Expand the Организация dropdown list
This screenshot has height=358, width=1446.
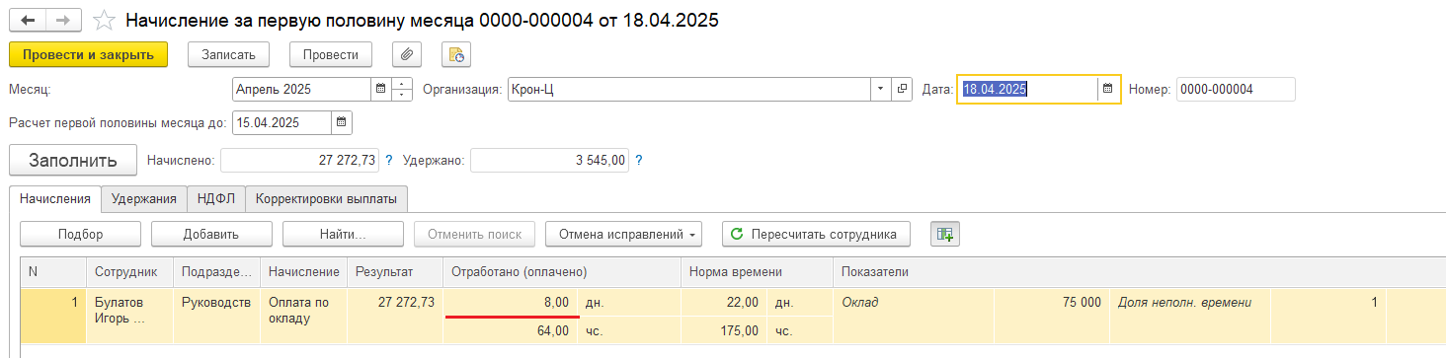(x=881, y=89)
